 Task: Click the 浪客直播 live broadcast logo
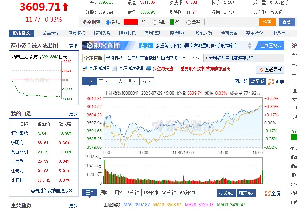[x=102, y=46]
